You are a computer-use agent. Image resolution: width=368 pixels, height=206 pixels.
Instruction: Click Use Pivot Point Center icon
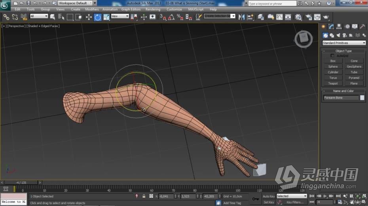134,17
